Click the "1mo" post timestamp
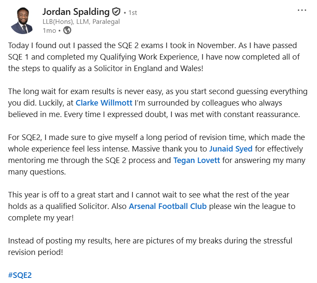Viewport: 317px width, 283px height. click(x=49, y=31)
